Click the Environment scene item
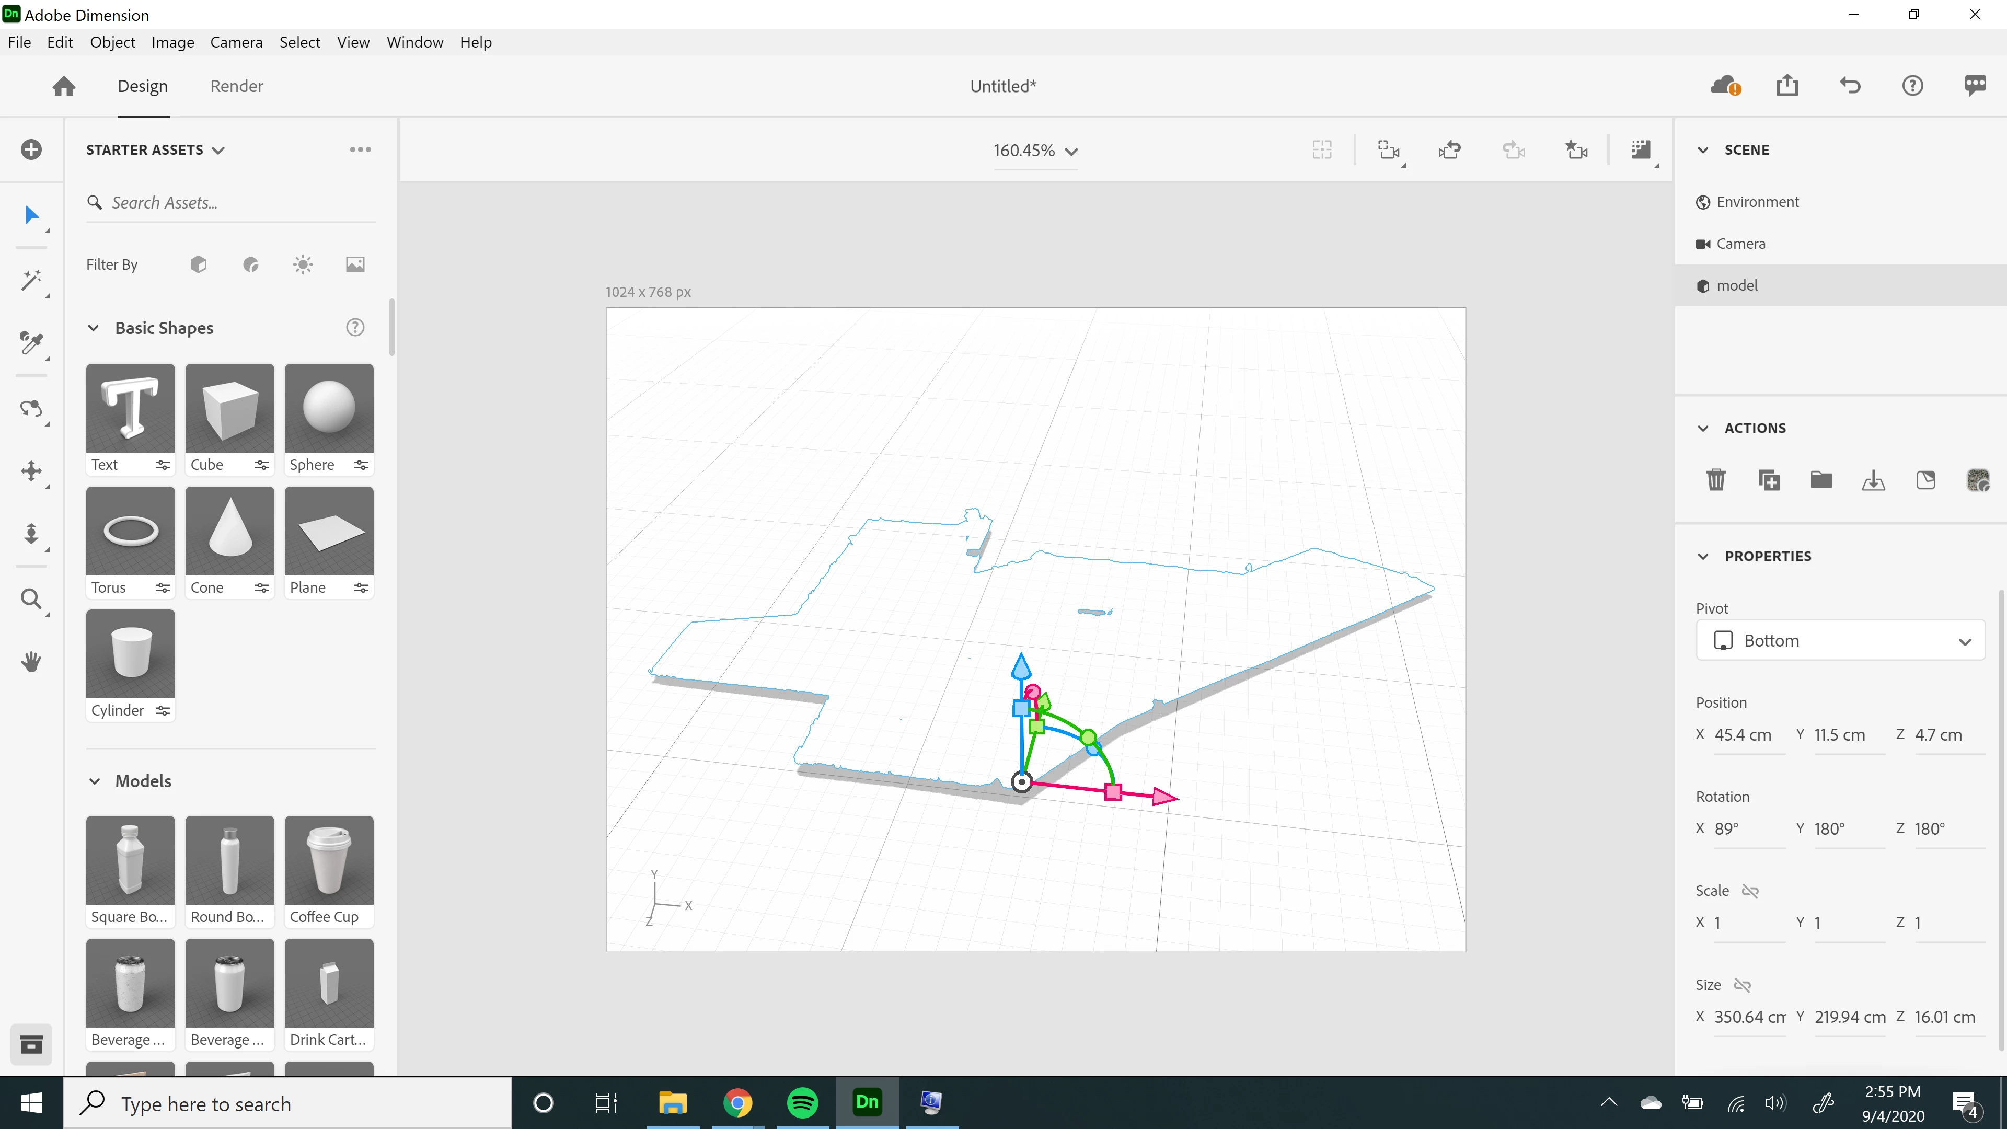Image resolution: width=2007 pixels, height=1129 pixels. [x=1757, y=202]
